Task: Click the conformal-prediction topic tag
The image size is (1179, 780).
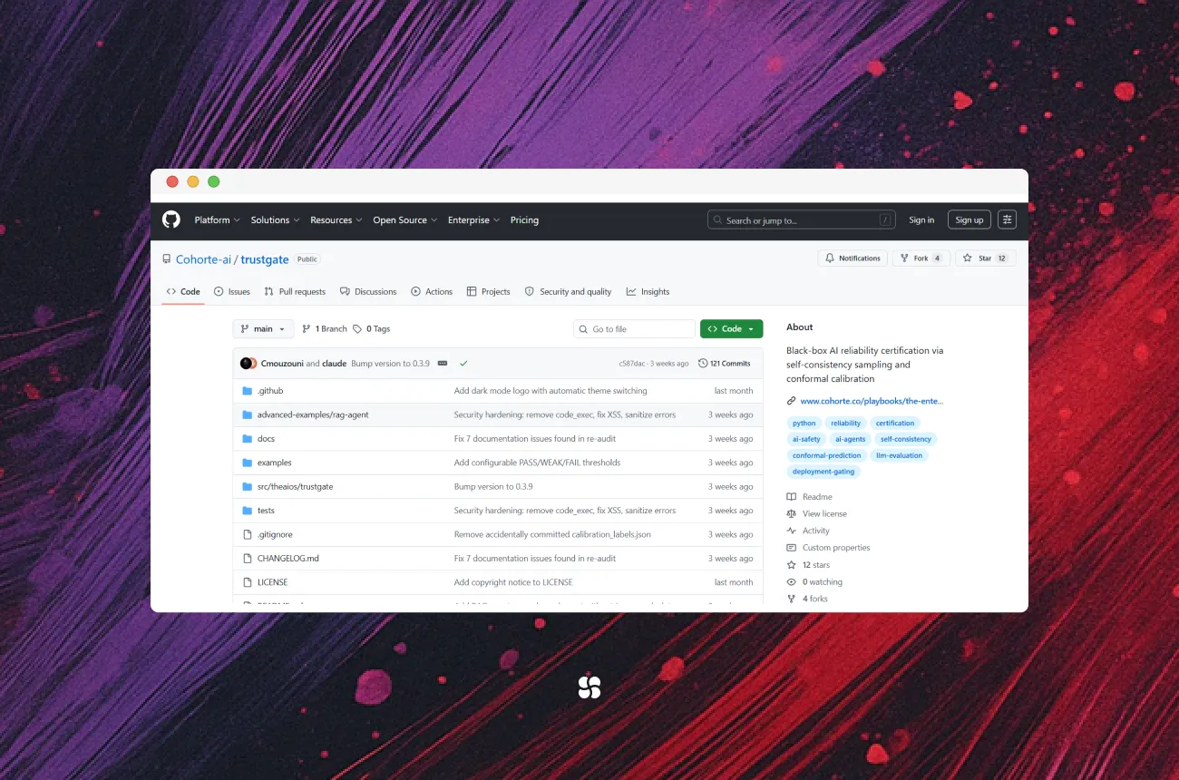Action: 827,455
